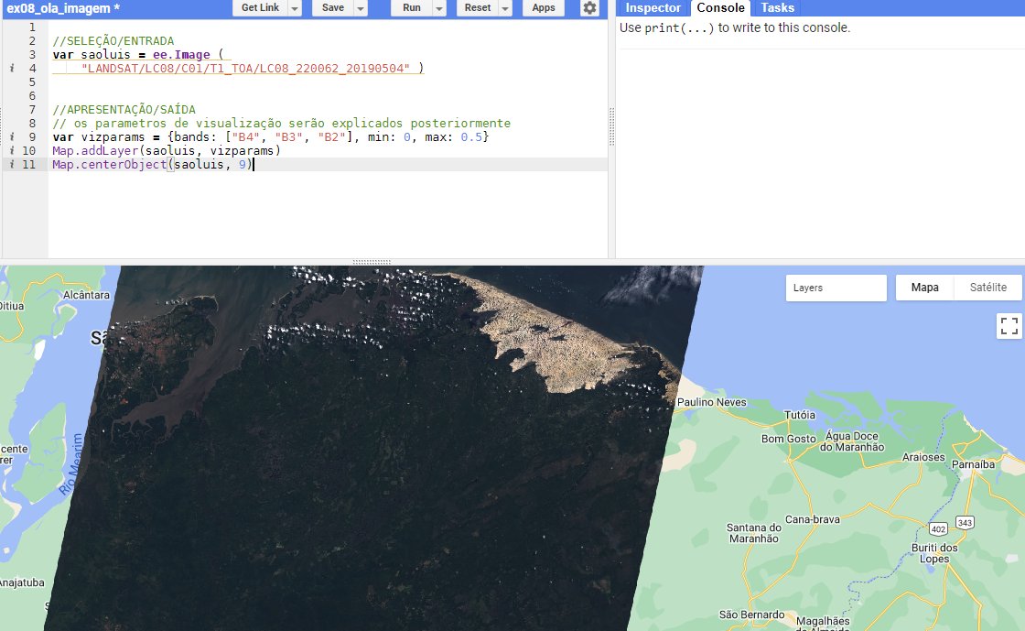Click the Reset button
1025x631 pixels.
477,8
